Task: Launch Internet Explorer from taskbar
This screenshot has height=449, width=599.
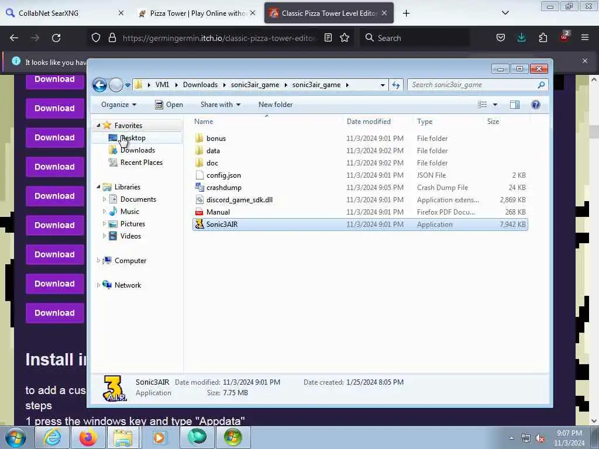Action: (52, 437)
